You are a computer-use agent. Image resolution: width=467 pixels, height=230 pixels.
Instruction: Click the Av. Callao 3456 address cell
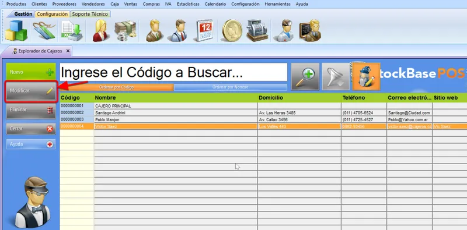click(x=299, y=120)
